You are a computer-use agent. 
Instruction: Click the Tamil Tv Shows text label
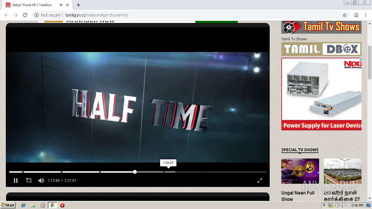click(x=294, y=39)
